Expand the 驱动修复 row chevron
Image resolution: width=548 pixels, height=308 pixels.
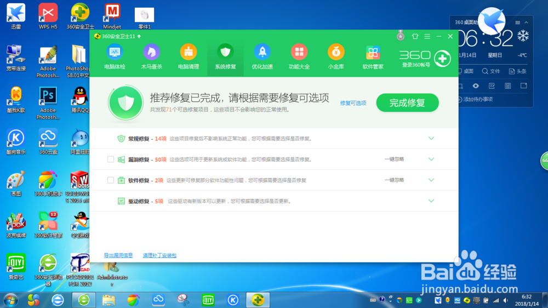click(x=431, y=201)
